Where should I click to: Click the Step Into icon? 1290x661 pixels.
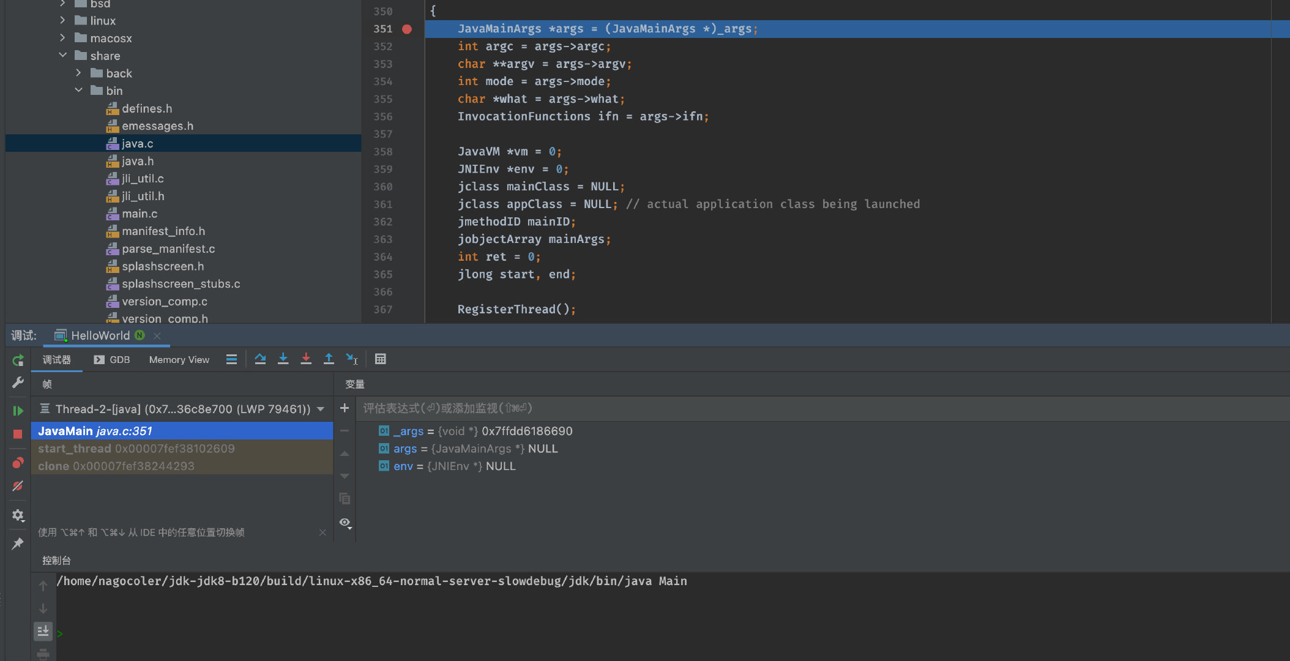pos(283,359)
